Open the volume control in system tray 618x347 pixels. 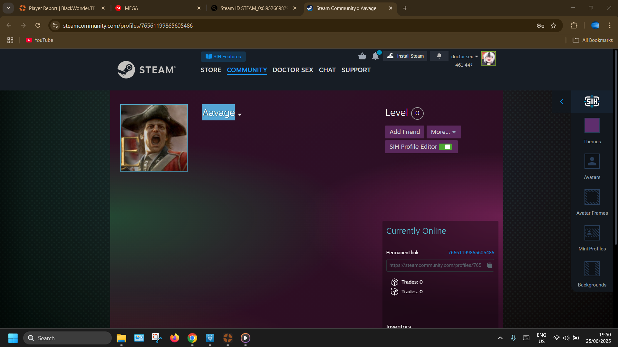click(x=566, y=338)
